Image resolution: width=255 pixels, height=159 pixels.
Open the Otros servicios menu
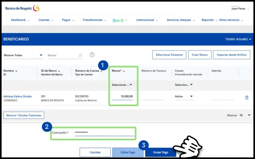231,20
